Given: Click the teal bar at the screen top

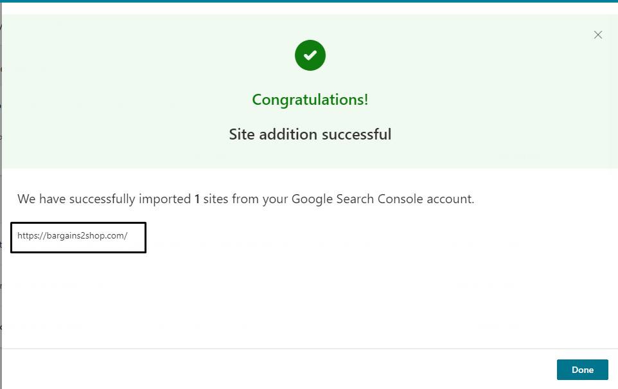Looking at the screenshot, I should (309, 3).
